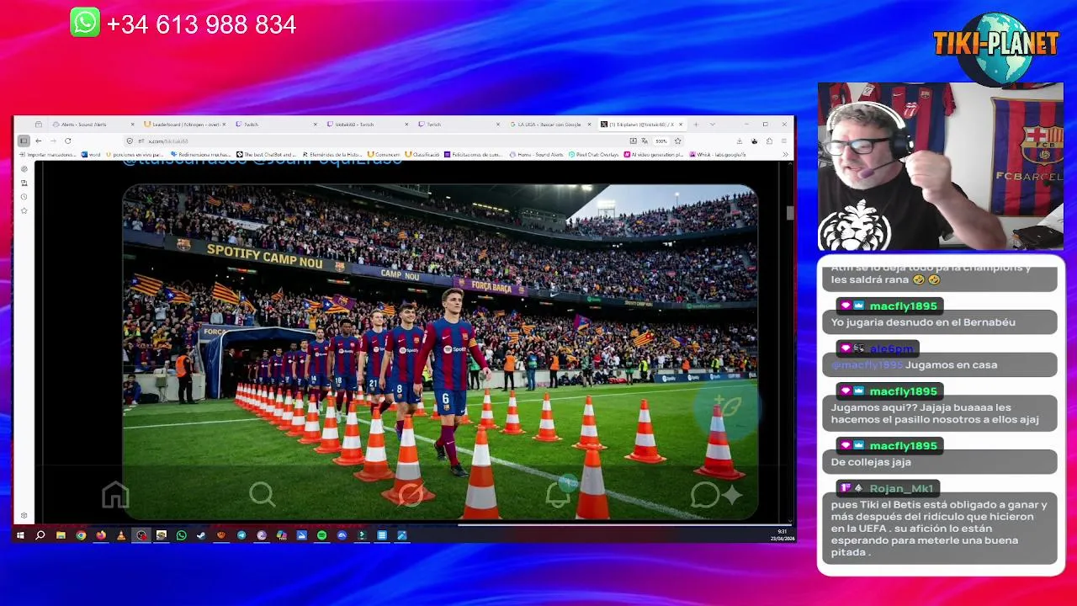
Task: Open sidebar settings gear at bottom left
Action: pyautogui.click(x=24, y=515)
